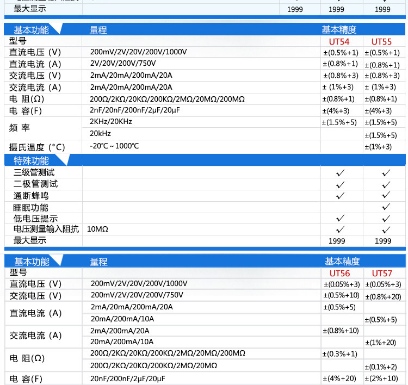Click the 通断蜂鸣 checkmark under UT55
Image resolution: width=408 pixels, height=385 pixels.
point(386,195)
